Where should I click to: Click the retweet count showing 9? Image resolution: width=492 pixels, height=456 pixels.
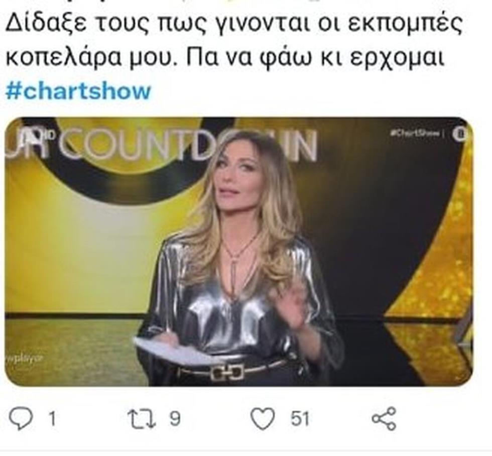(x=175, y=419)
